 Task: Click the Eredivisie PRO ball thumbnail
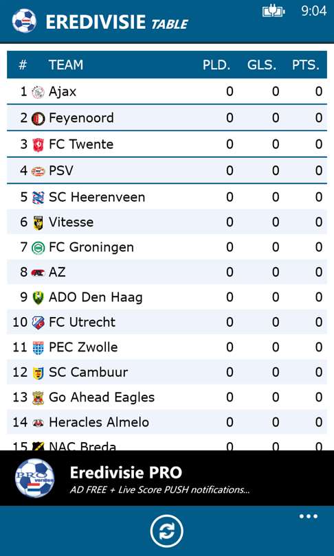(35, 478)
